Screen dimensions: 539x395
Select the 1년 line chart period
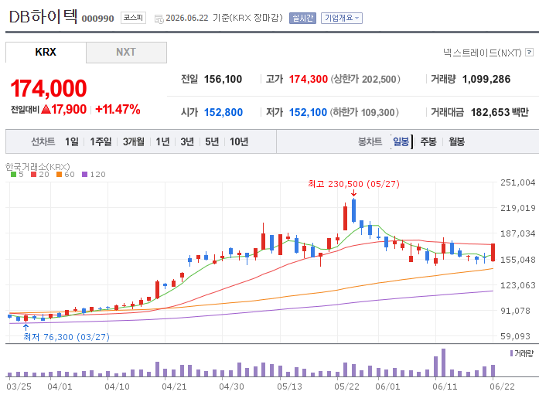click(162, 141)
